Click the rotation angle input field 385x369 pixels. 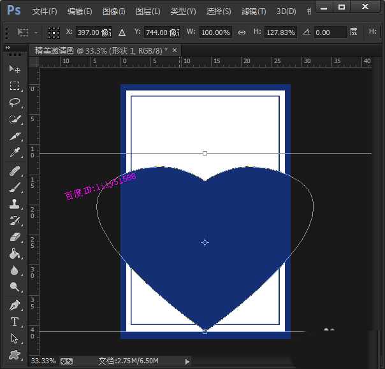coord(330,32)
